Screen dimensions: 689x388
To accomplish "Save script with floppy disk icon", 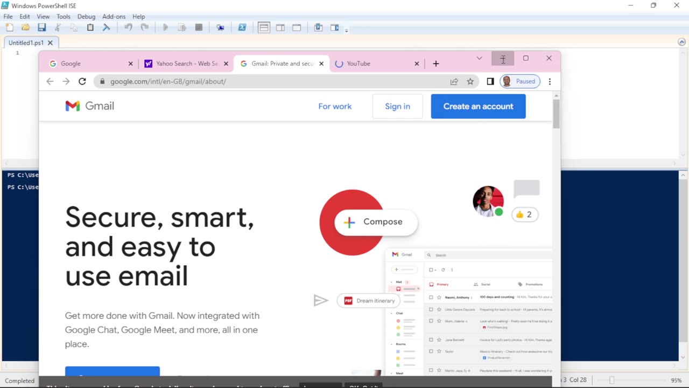I will click(41, 27).
